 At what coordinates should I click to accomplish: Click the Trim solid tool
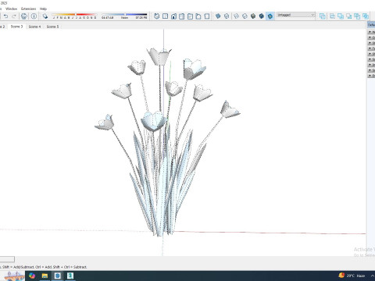pyautogui.click(x=357, y=16)
